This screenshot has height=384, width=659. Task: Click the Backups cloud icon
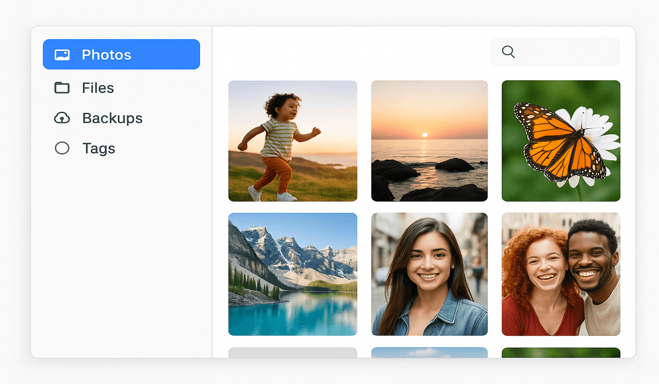click(62, 118)
